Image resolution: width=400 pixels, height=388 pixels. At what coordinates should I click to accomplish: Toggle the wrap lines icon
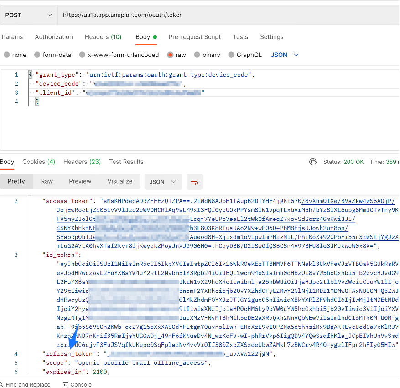point(194,182)
